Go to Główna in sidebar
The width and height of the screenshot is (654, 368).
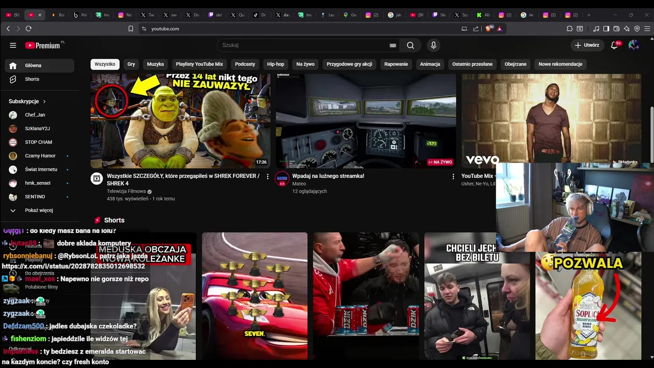[39, 65]
